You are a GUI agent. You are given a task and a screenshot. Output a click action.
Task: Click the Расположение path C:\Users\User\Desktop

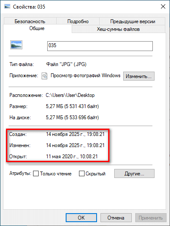pos(70,95)
